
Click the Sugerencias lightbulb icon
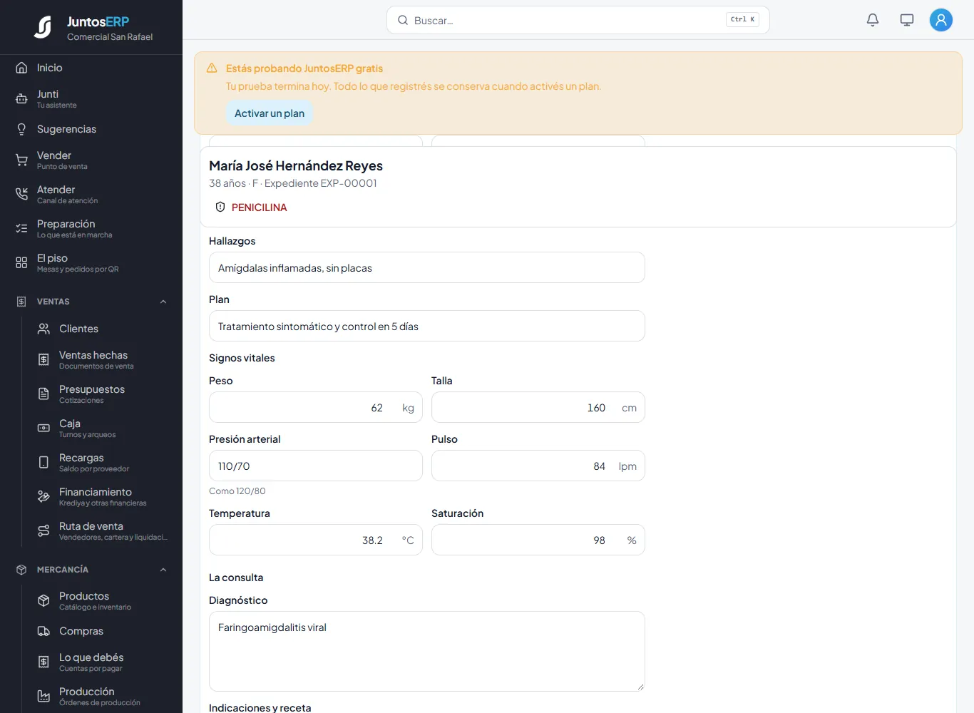[x=21, y=129]
